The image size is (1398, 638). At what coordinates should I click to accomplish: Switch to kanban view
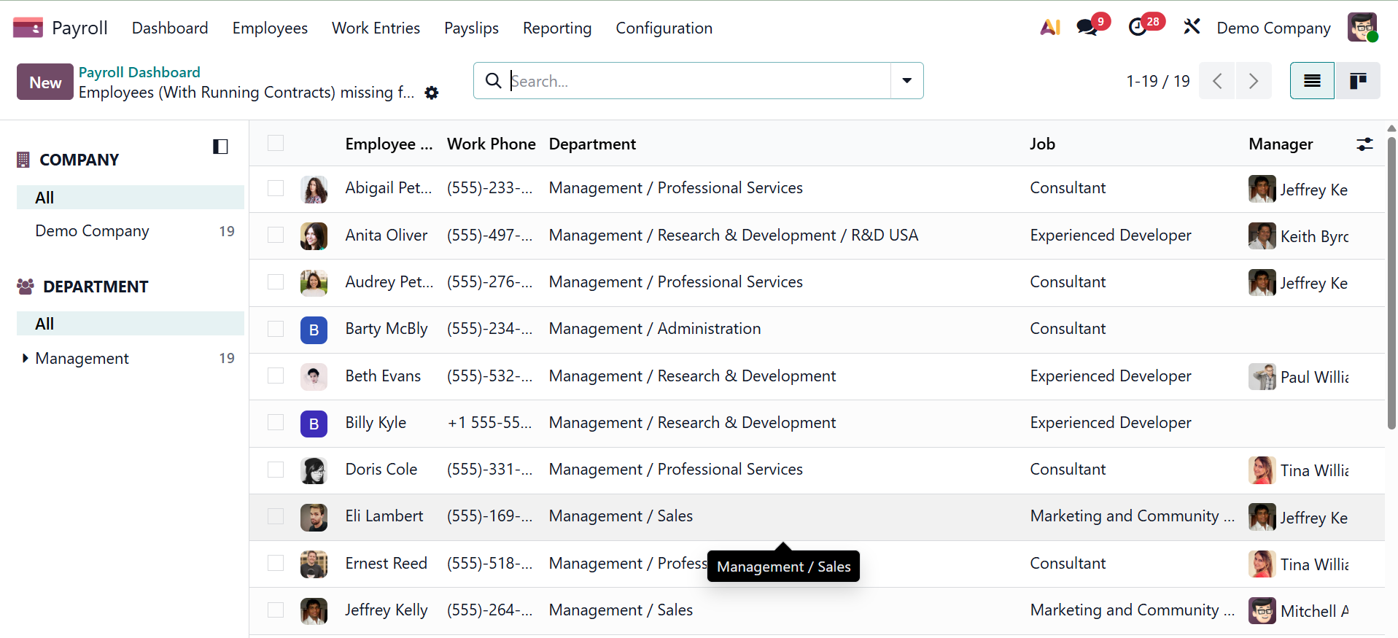[x=1357, y=81]
